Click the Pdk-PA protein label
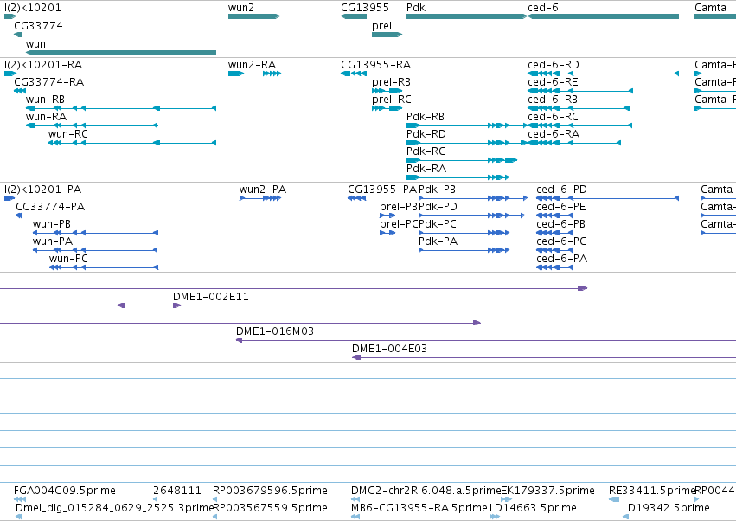 pyautogui.click(x=438, y=241)
